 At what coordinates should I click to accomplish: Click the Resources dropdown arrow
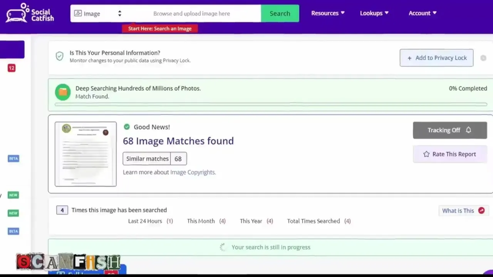click(x=343, y=13)
